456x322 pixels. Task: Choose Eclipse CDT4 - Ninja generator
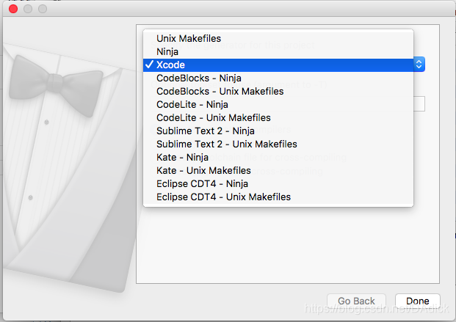pyautogui.click(x=278, y=183)
